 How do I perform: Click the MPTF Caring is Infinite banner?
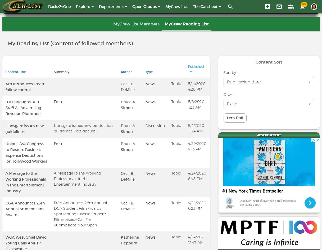coord(269,233)
